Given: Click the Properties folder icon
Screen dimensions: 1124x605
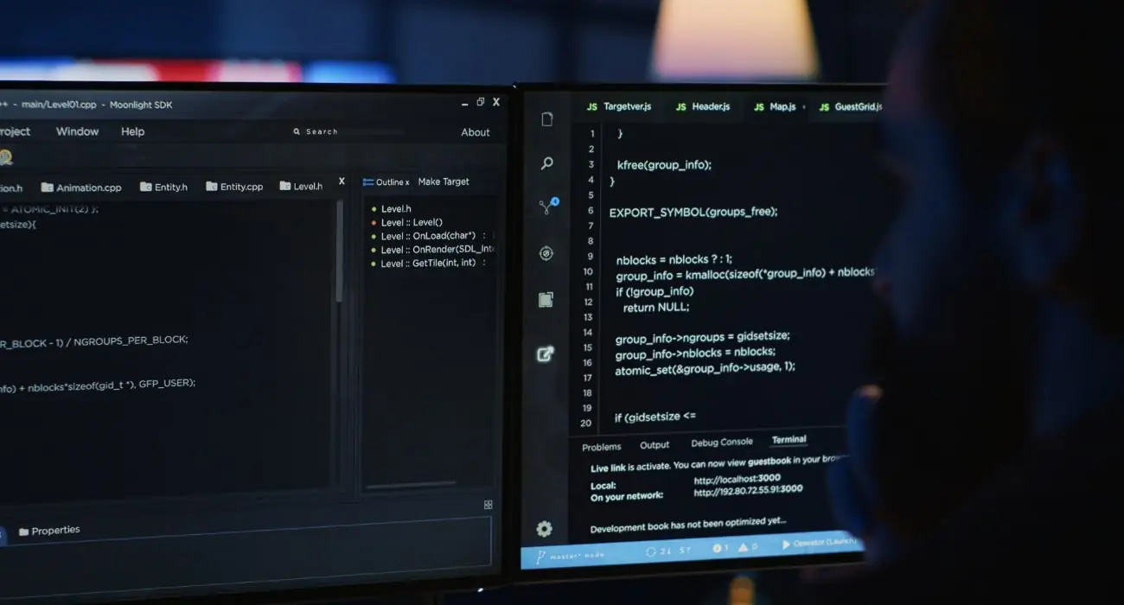Looking at the screenshot, I should (x=23, y=532).
